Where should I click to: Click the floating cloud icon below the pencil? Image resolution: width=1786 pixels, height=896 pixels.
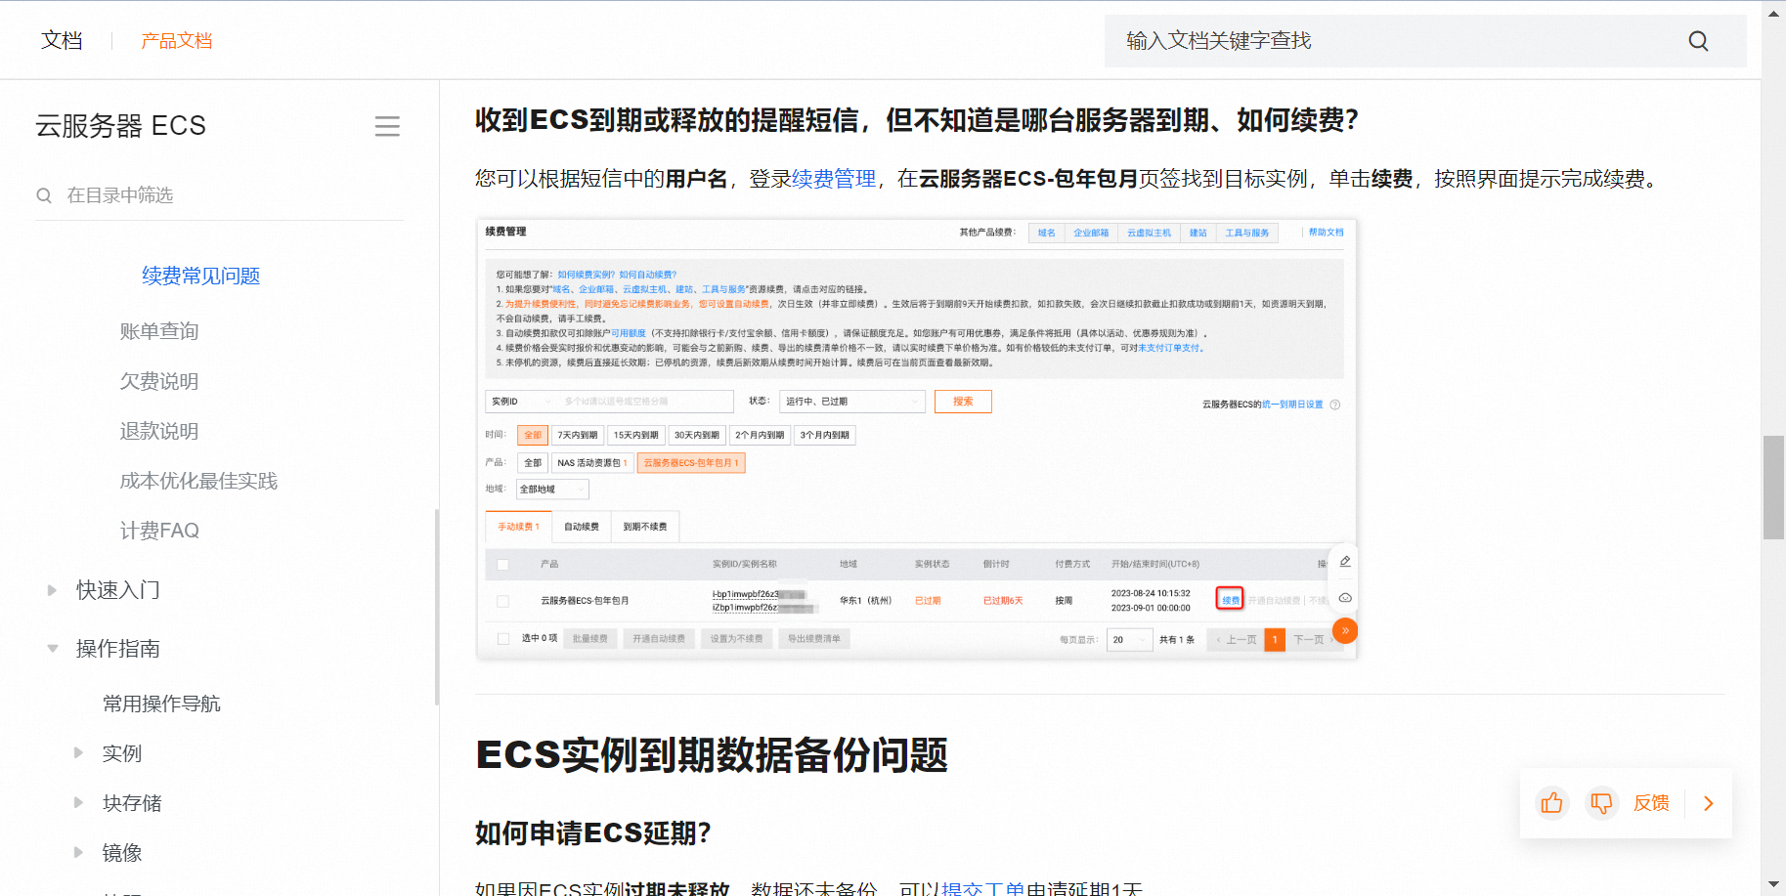pos(1345,597)
